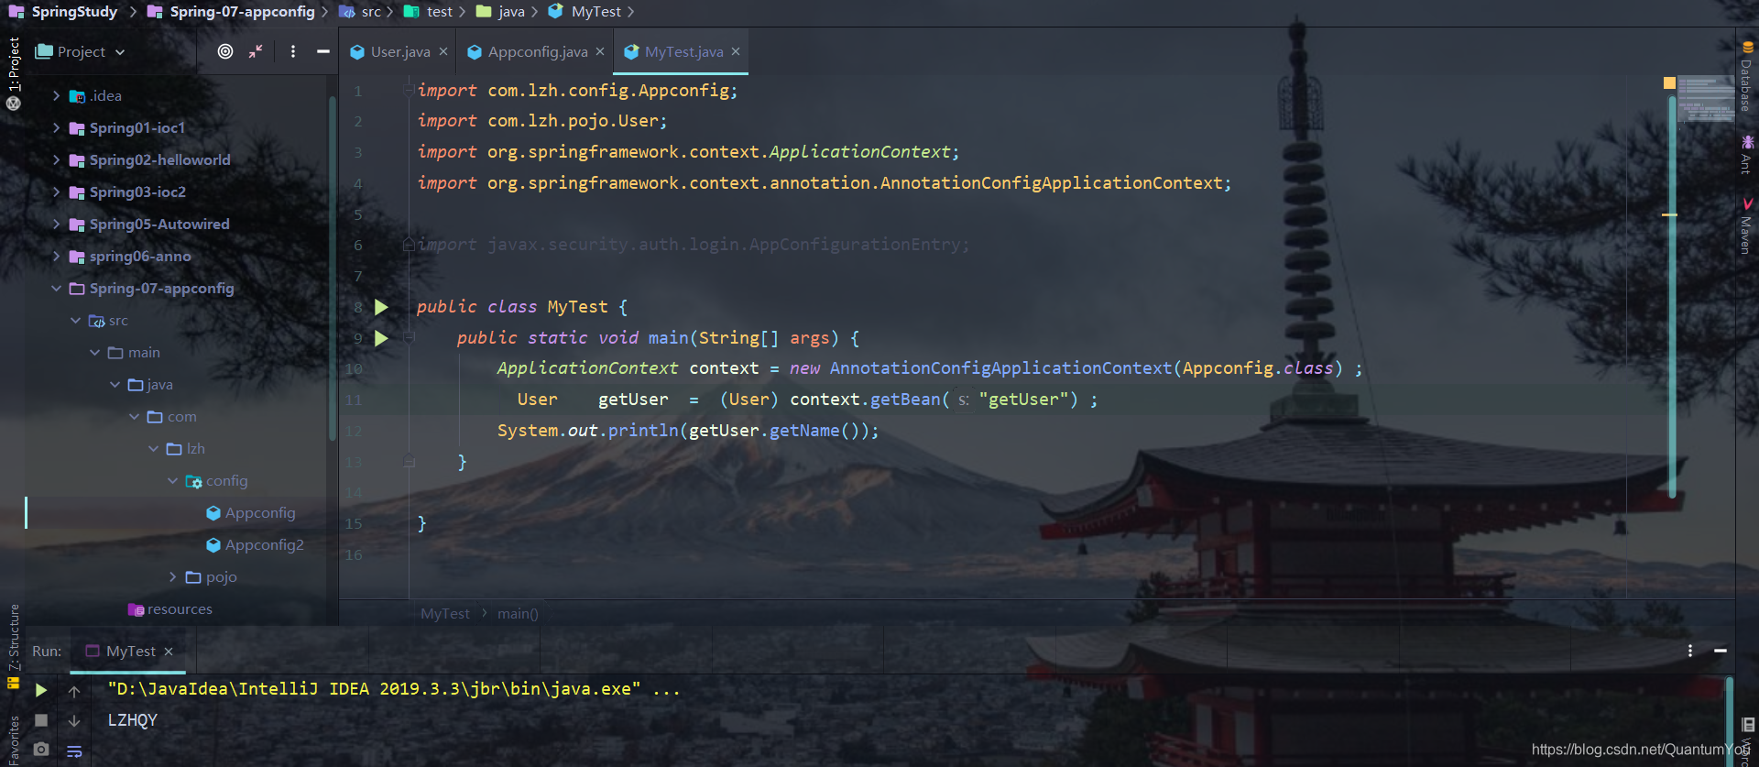The image size is (1759, 767).
Task: Collapse the src folder
Action: pos(75,320)
